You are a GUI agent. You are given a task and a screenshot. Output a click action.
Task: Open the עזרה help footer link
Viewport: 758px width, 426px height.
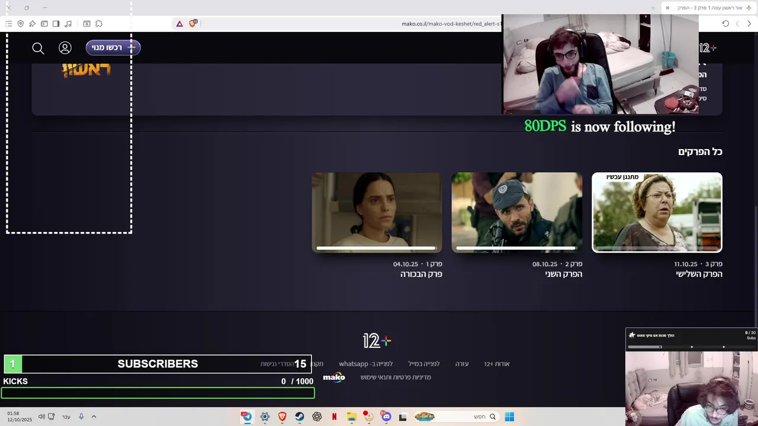point(462,364)
